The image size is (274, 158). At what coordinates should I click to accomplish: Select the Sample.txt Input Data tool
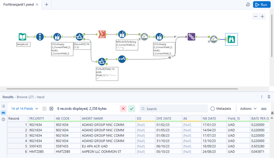click(x=22, y=37)
